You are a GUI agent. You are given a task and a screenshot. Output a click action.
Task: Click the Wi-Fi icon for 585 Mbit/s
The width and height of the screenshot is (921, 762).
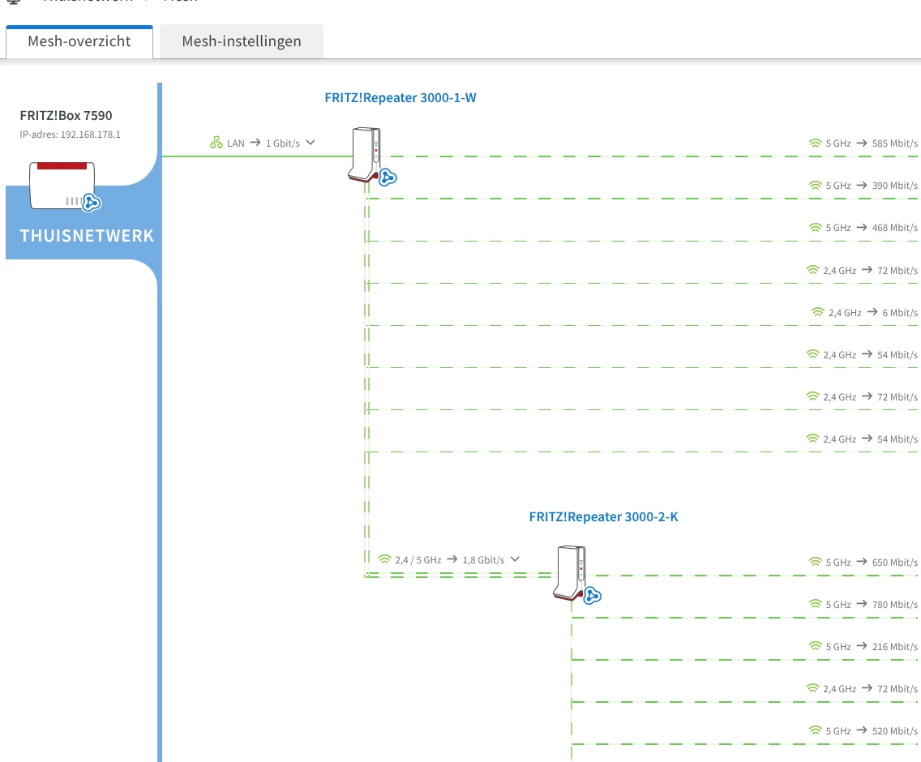coord(816,143)
